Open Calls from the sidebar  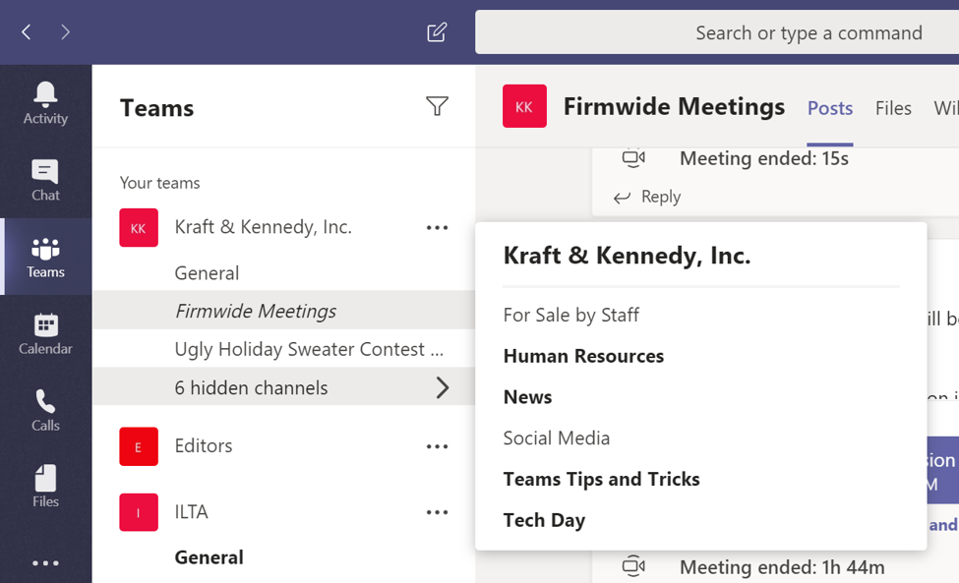[x=45, y=410]
